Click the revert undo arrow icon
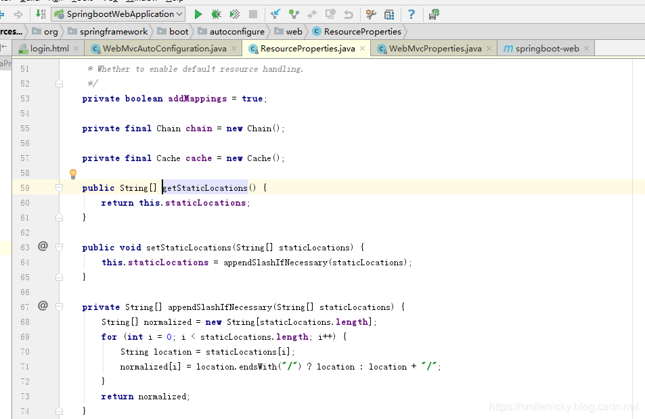This screenshot has height=419, width=645. click(x=349, y=14)
